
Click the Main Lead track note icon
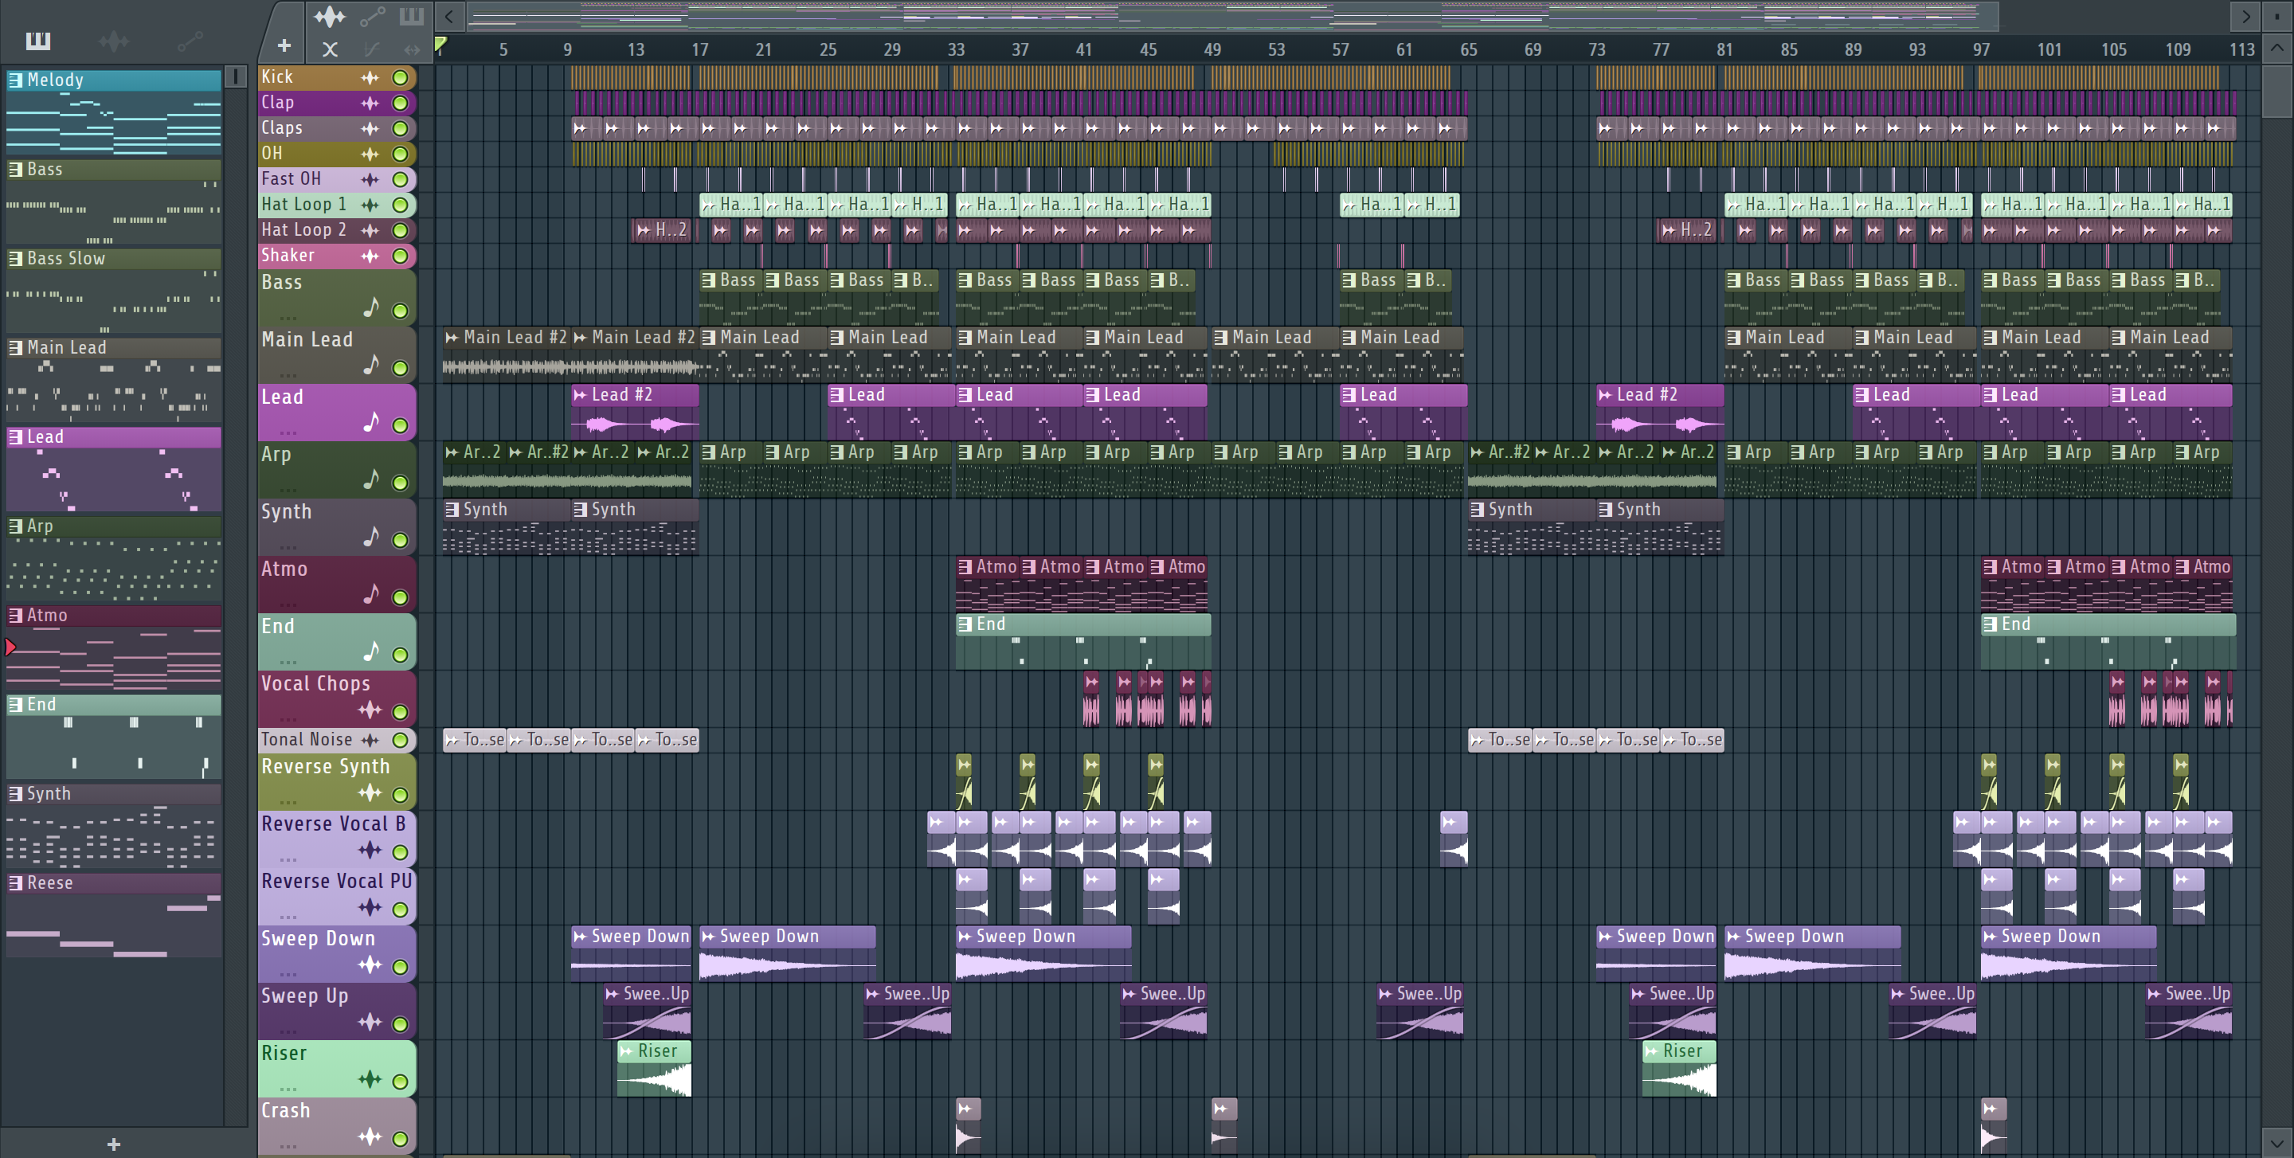tap(371, 365)
